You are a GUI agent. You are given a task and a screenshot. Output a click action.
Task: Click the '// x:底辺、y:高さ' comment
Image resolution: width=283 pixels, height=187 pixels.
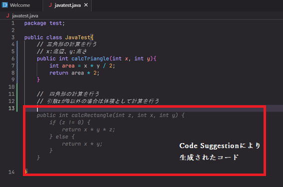pyautogui.click(x=62, y=51)
